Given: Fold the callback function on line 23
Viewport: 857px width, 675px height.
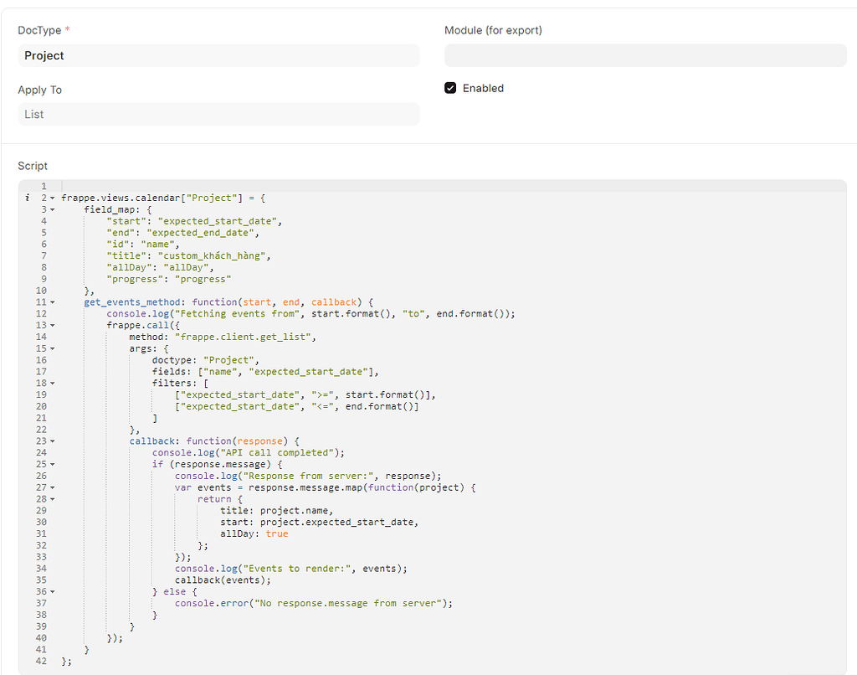Looking at the screenshot, I should tap(54, 441).
